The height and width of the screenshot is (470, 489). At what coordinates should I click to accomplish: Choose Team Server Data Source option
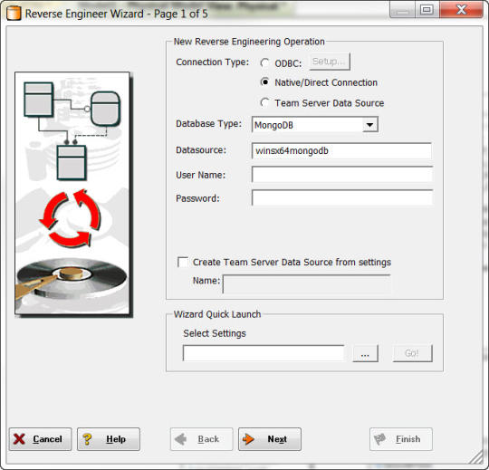pyautogui.click(x=264, y=102)
